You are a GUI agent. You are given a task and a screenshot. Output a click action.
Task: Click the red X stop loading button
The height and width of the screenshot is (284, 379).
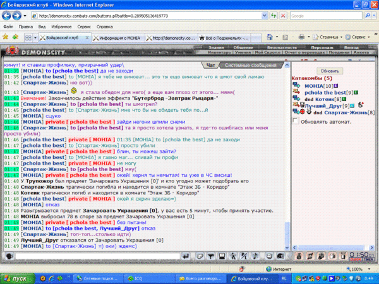(x=283, y=16)
